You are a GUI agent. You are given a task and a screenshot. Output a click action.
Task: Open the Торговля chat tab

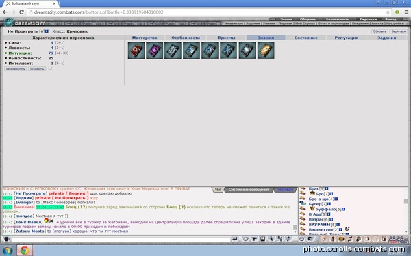pos(286,190)
